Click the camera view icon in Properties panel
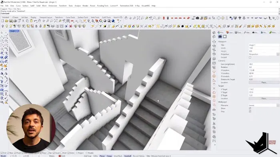280x157 pixels. (x=220, y=36)
